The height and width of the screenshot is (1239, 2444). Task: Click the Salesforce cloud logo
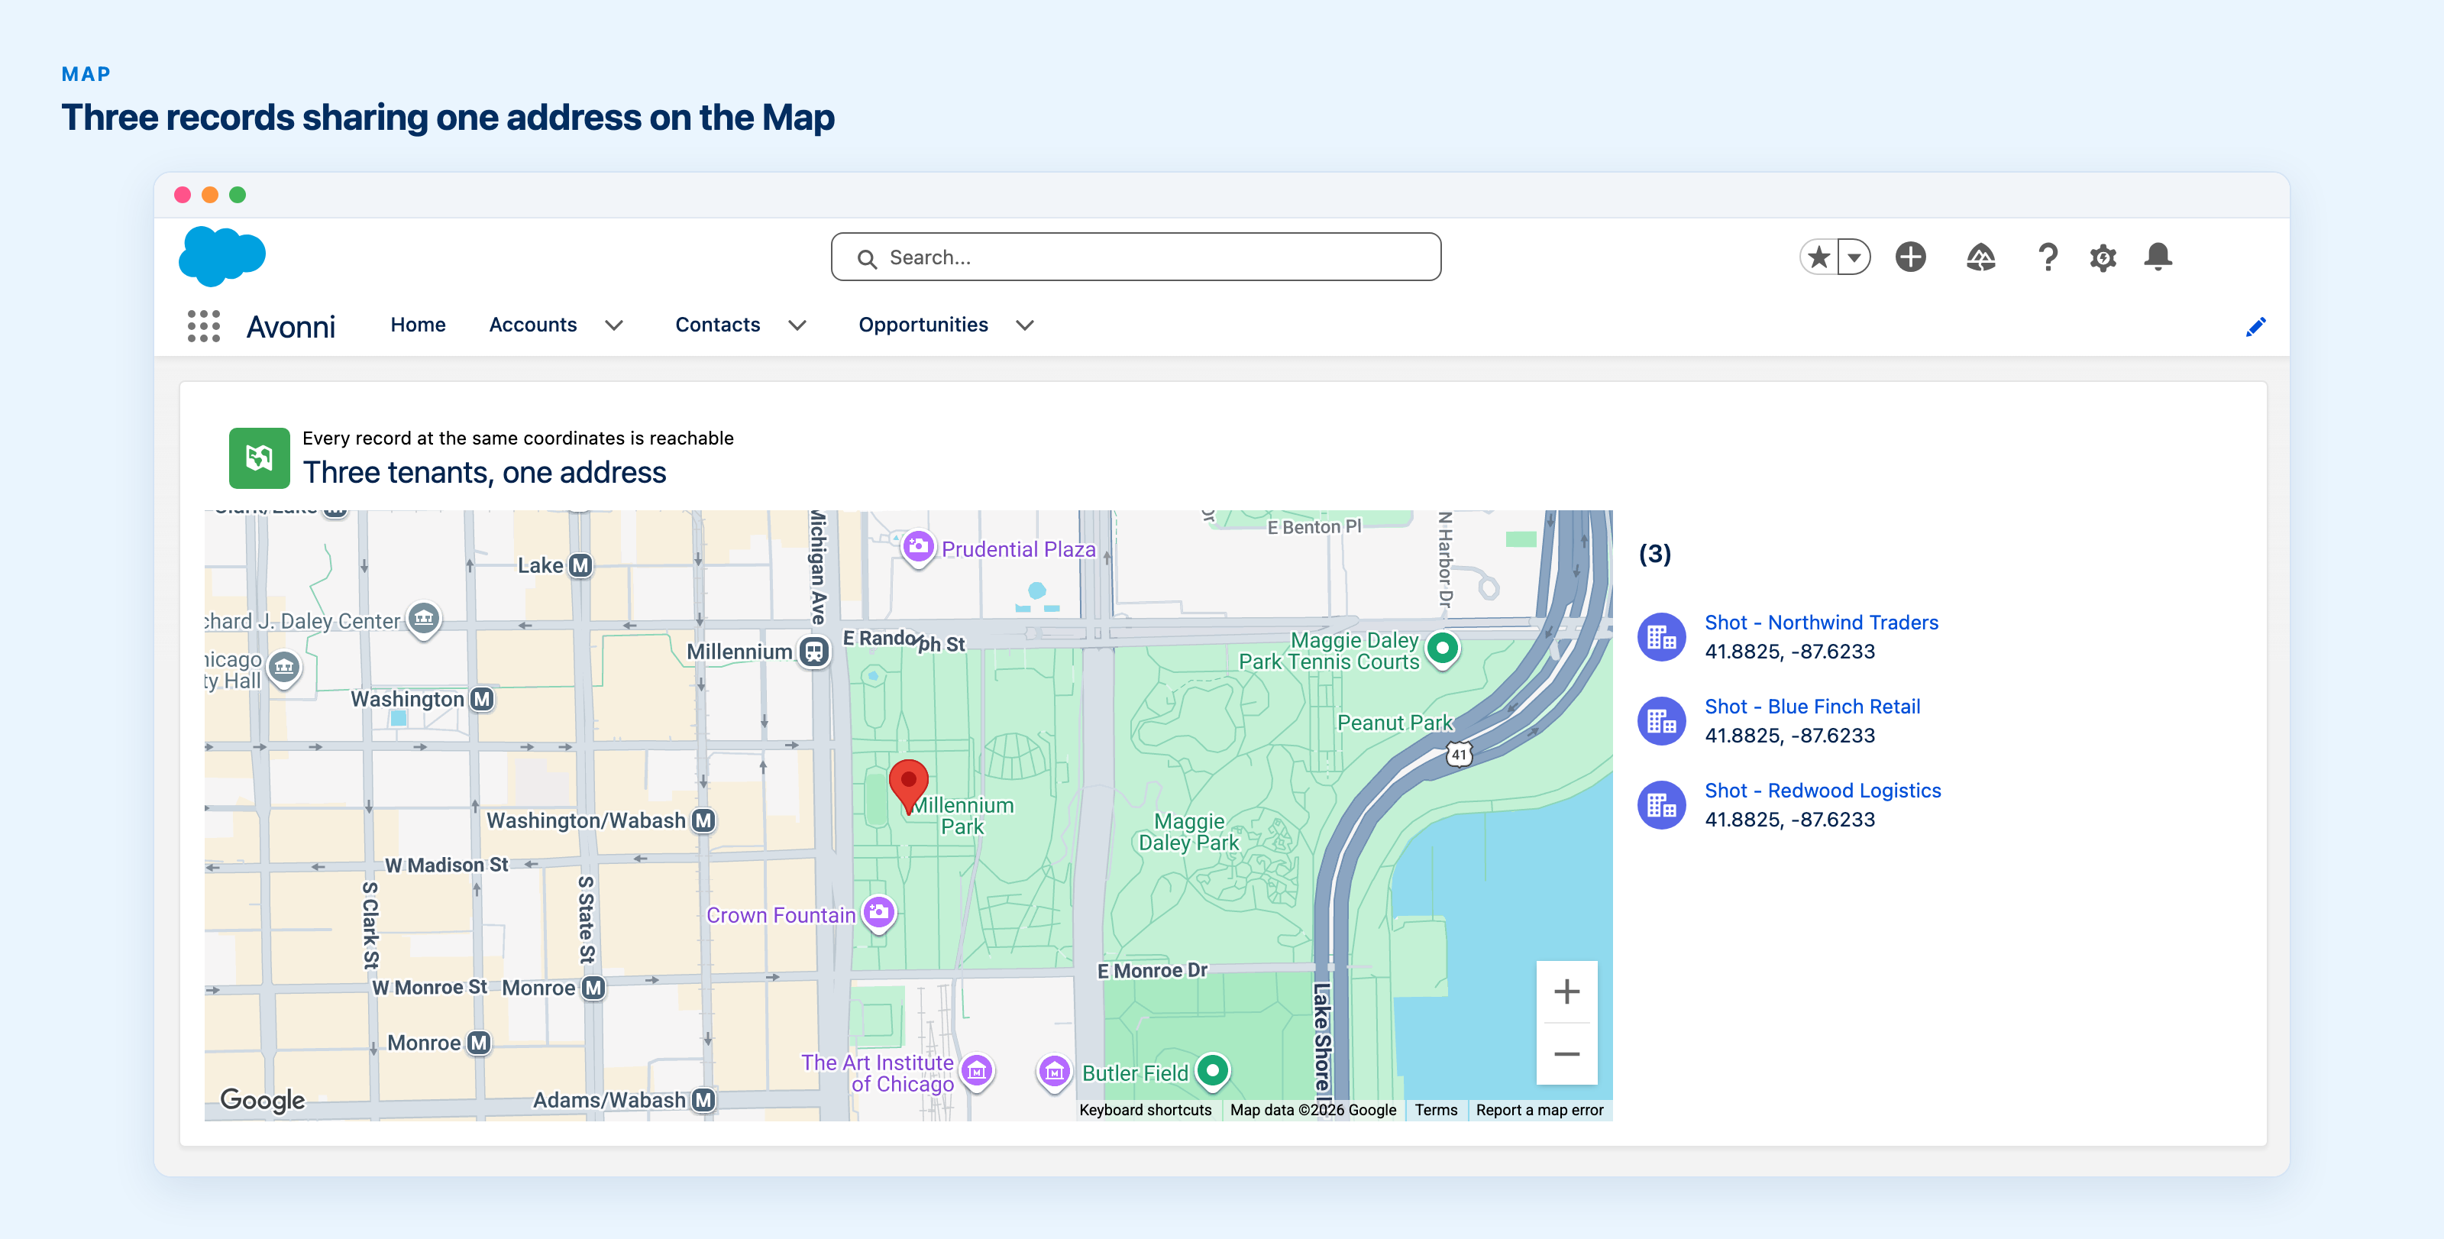(222, 256)
